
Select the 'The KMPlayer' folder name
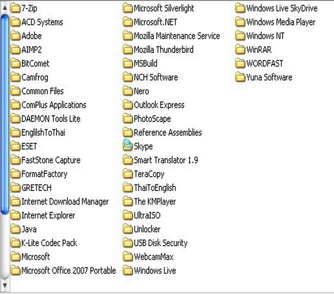click(155, 202)
